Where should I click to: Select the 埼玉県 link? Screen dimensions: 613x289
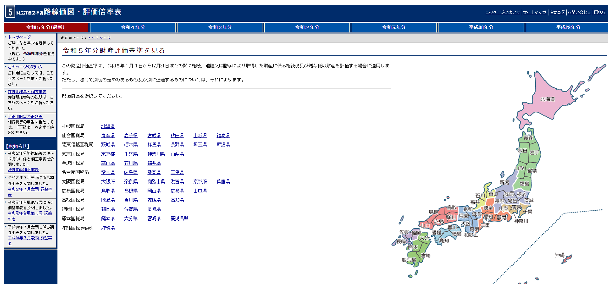pos(200,145)
